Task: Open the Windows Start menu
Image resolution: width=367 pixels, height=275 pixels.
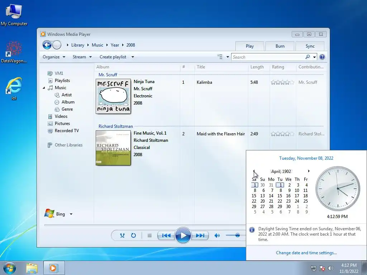Action: [10, 268]
